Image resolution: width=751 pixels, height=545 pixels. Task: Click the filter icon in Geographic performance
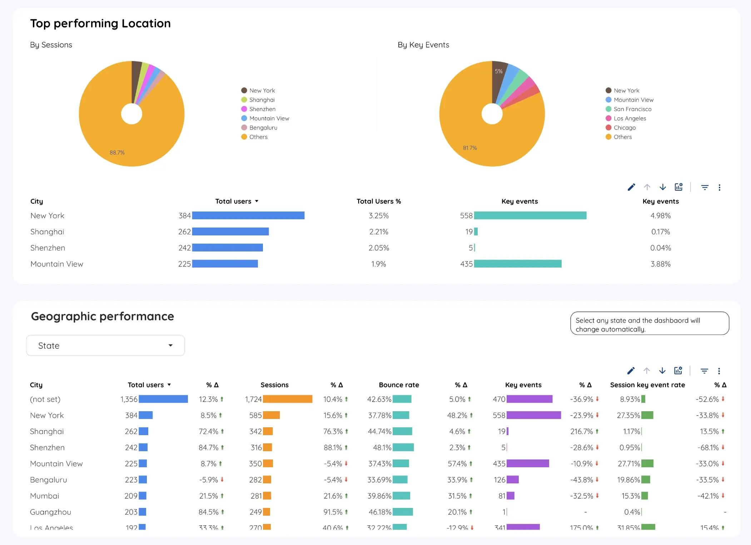(x=704, y=371)
